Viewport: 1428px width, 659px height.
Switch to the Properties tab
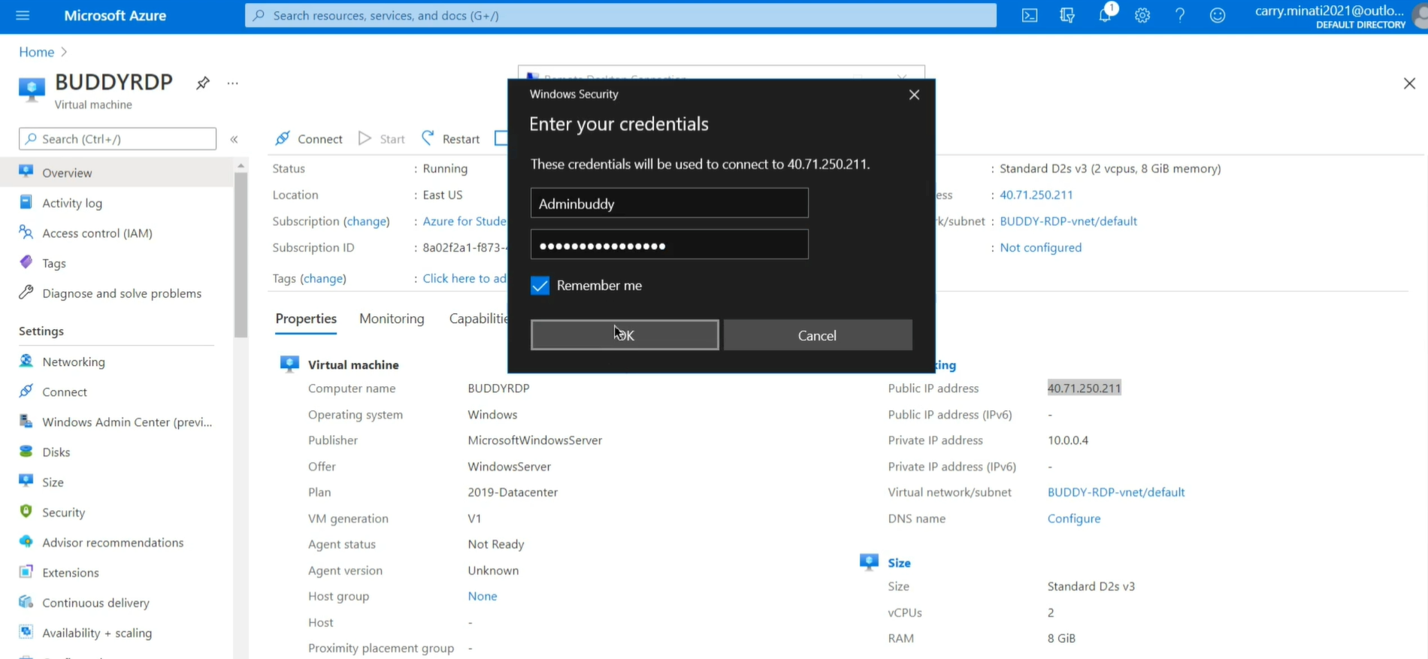[306, 319]
